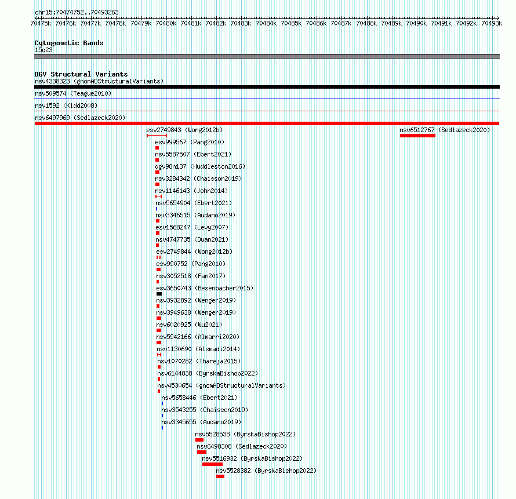Screen dimensions: 516x499
Task: Select nsv1070282 (Thareja2015) variant
Action: (199, 361)
